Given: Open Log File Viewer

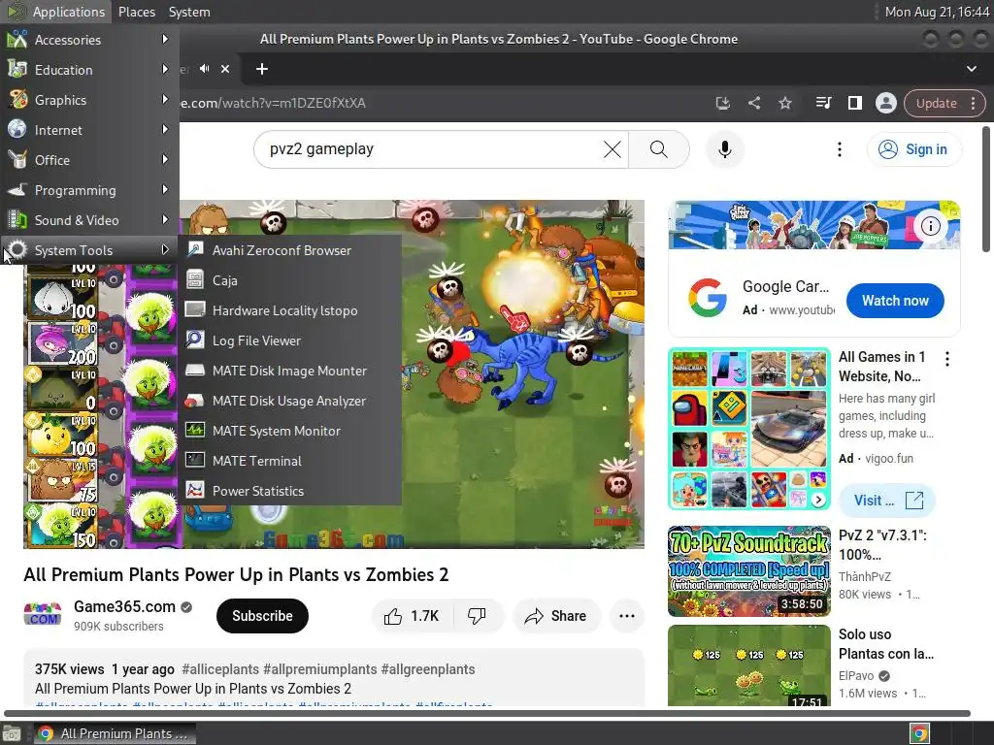Looking at the screenshot, I should [x=290, y=340].
